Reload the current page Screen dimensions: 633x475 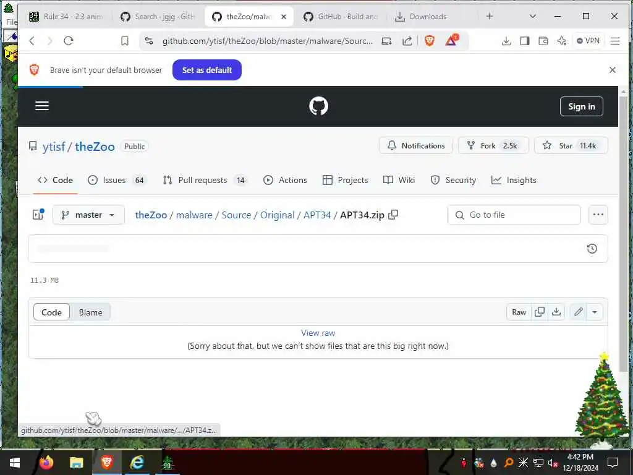point(69,41)
